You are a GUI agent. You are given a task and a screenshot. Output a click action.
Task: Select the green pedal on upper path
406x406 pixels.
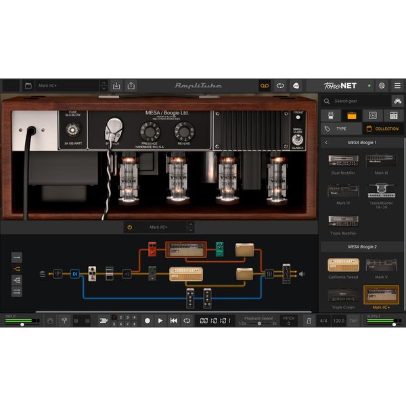[219, 249]
